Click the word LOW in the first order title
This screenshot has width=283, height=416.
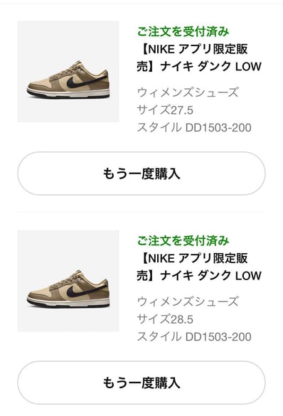(x=249, y=67)
